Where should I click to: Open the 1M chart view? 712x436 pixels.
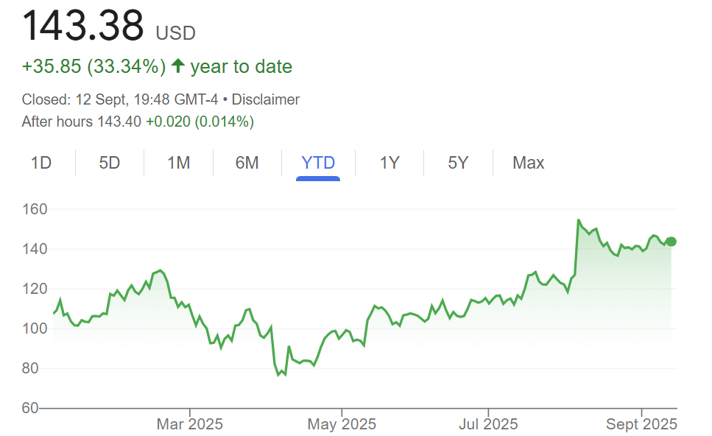pos(178,163)
